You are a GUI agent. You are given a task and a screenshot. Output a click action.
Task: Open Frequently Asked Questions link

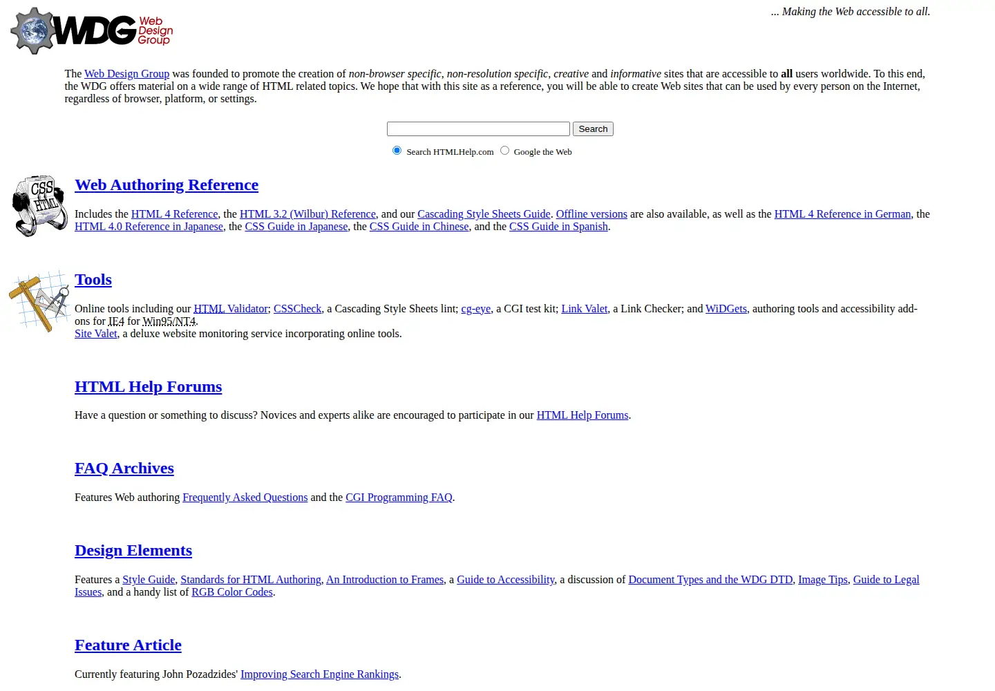click(245, 498)
